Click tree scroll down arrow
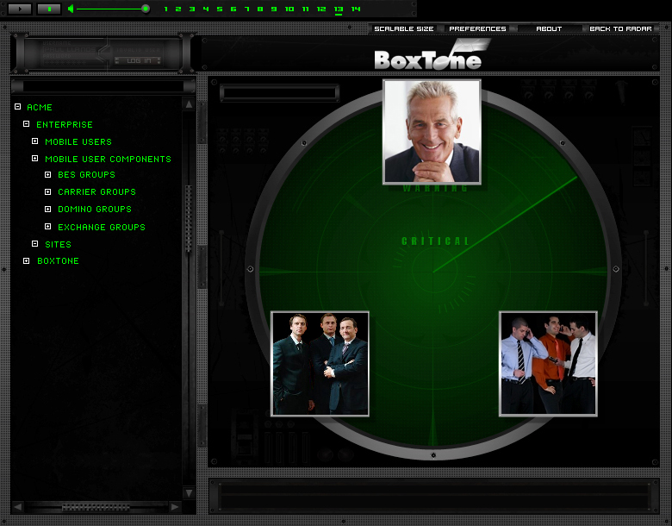The width and height of the screenshot is (672, 526). [x=189, y=493]
